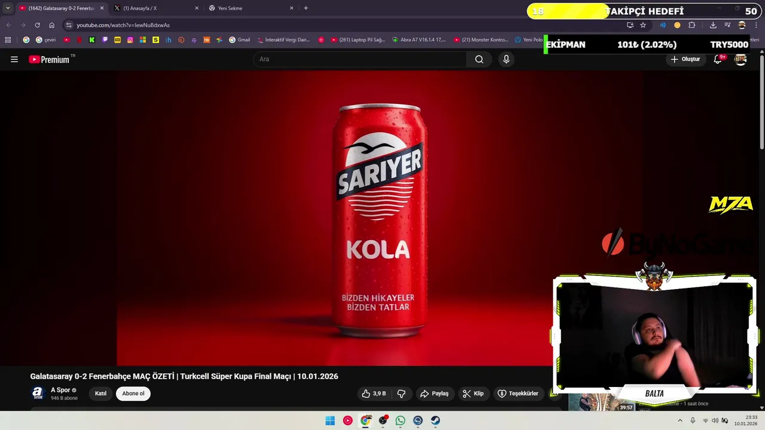This screenshot has width=765, height=430.
Task: Open Chrome from the taskbar
Action: click(365, 420)
